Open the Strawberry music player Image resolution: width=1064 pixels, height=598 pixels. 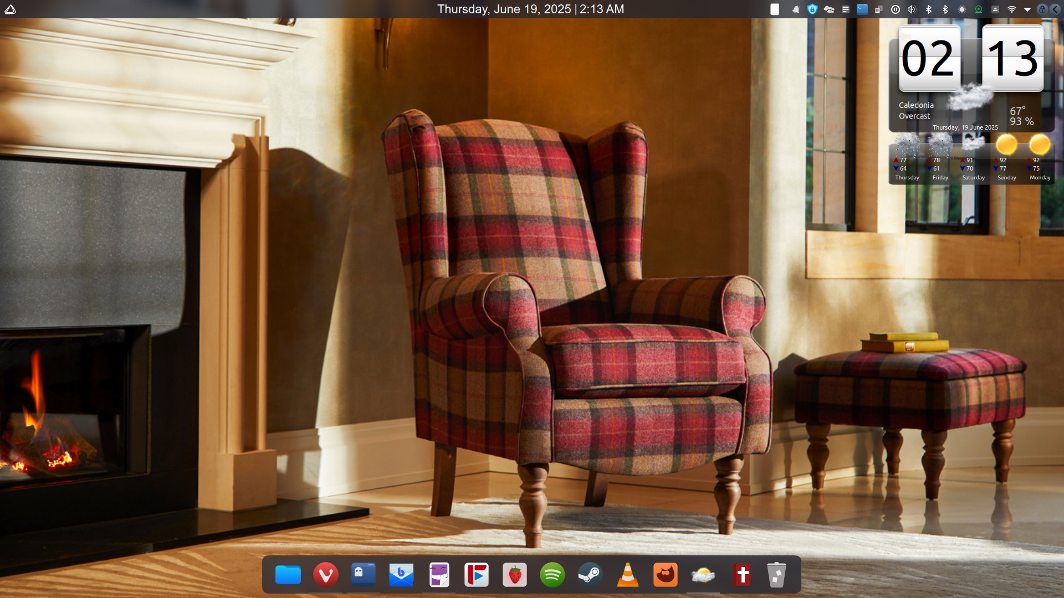[x=515, y=575]
